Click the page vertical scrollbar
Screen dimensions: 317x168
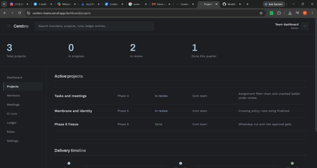(x=316, y=75)
